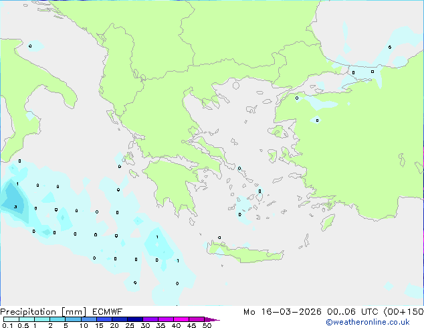Click the 0.1–0.5 mm legend color swatch
The image size is (424, 328).
(x=11, y=319)
